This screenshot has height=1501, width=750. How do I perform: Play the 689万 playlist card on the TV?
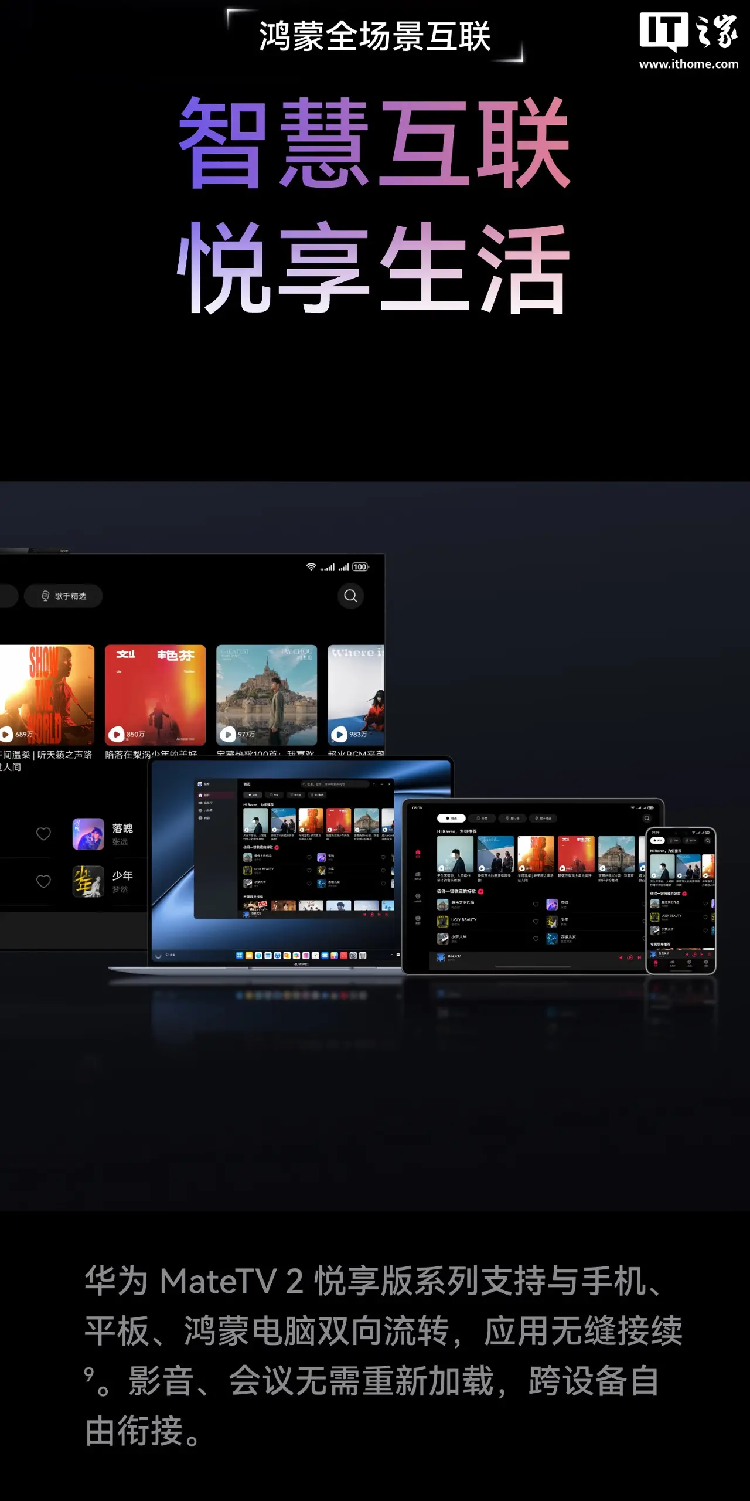coord(47,695)
